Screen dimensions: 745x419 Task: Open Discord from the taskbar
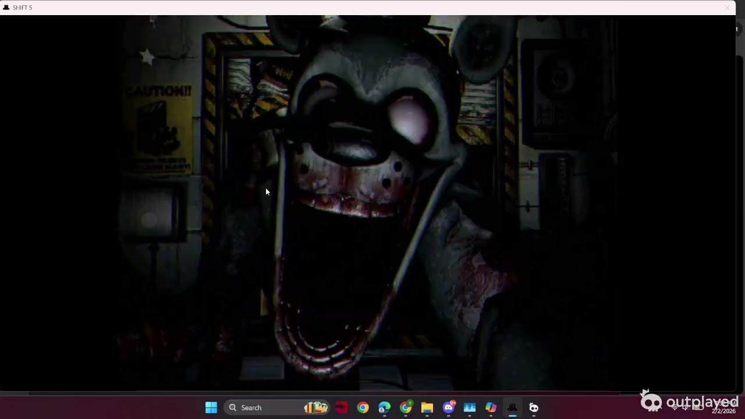click(449, 407)
